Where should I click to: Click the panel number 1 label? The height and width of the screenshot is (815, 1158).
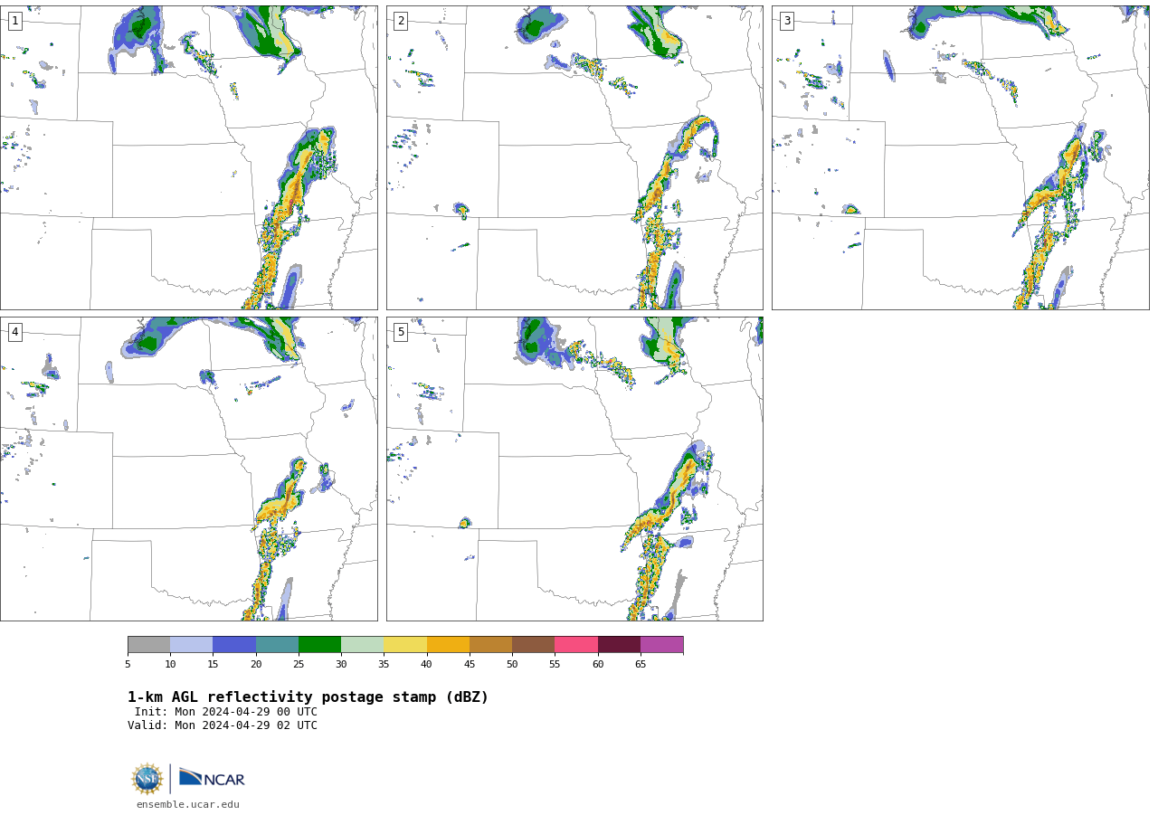[x=14, y=21]
